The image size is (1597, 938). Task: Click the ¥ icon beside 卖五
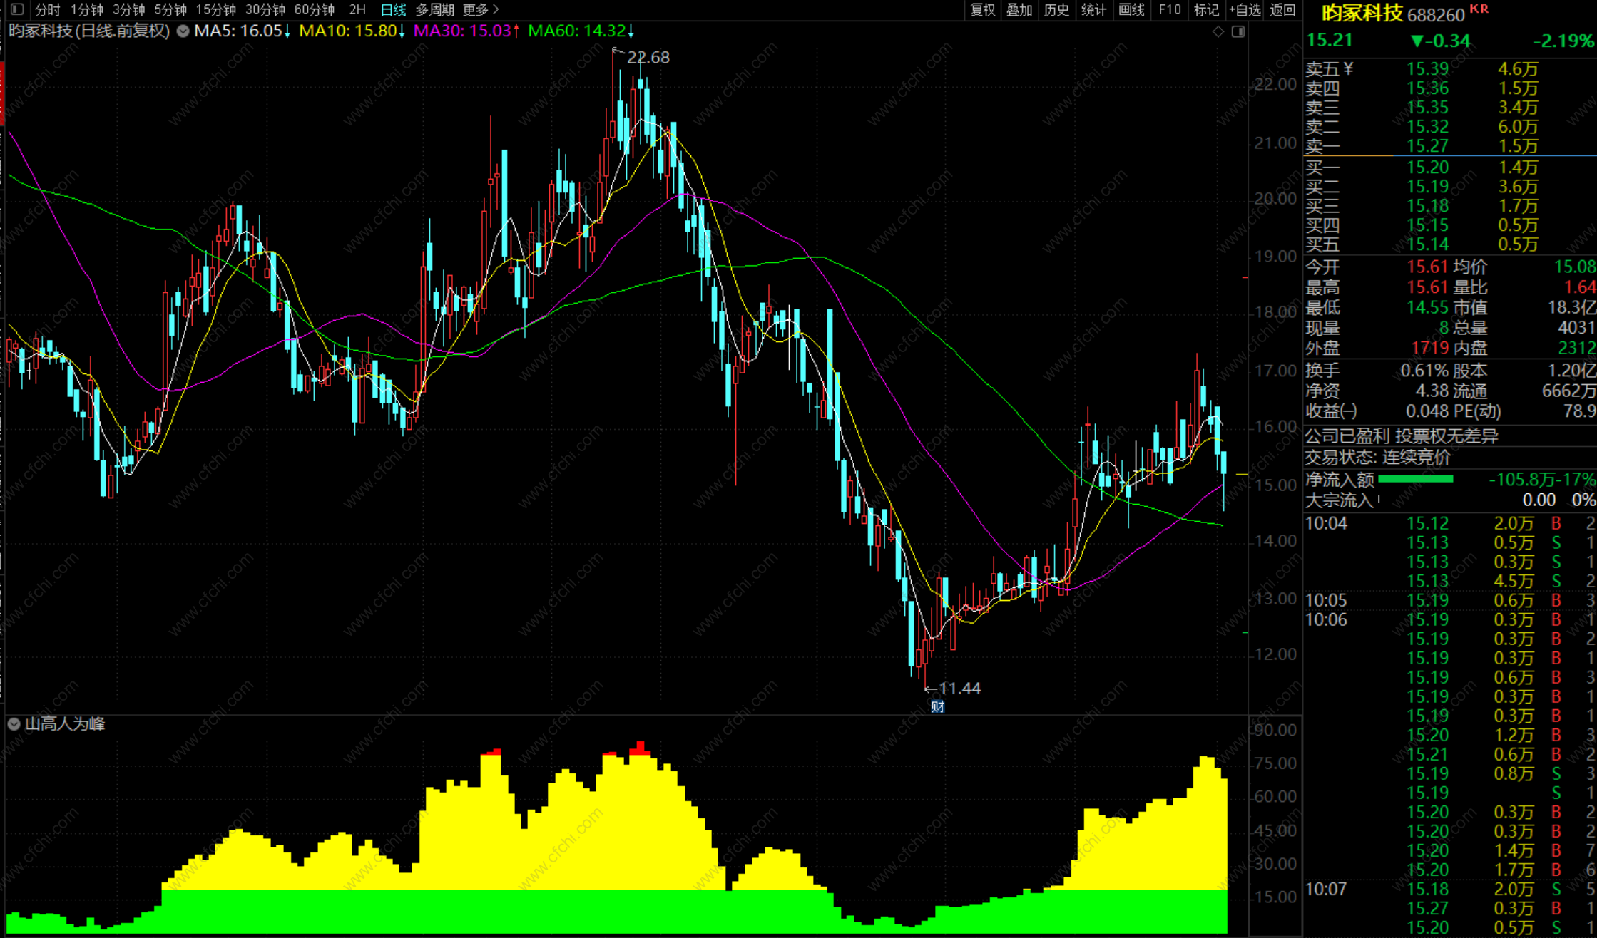click(x=1348, y=68)
